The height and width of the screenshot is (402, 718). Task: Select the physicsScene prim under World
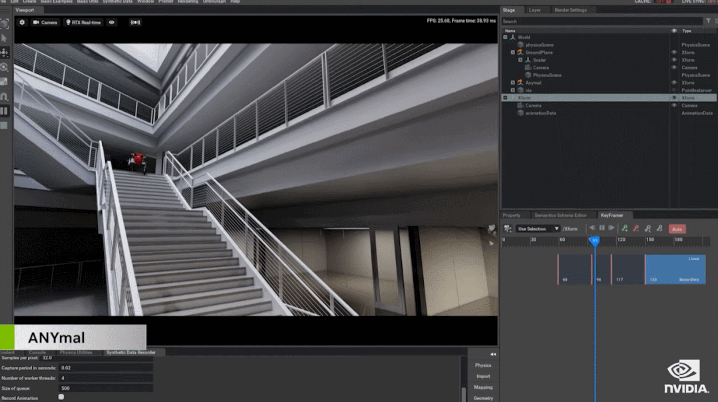pos(539,45)
